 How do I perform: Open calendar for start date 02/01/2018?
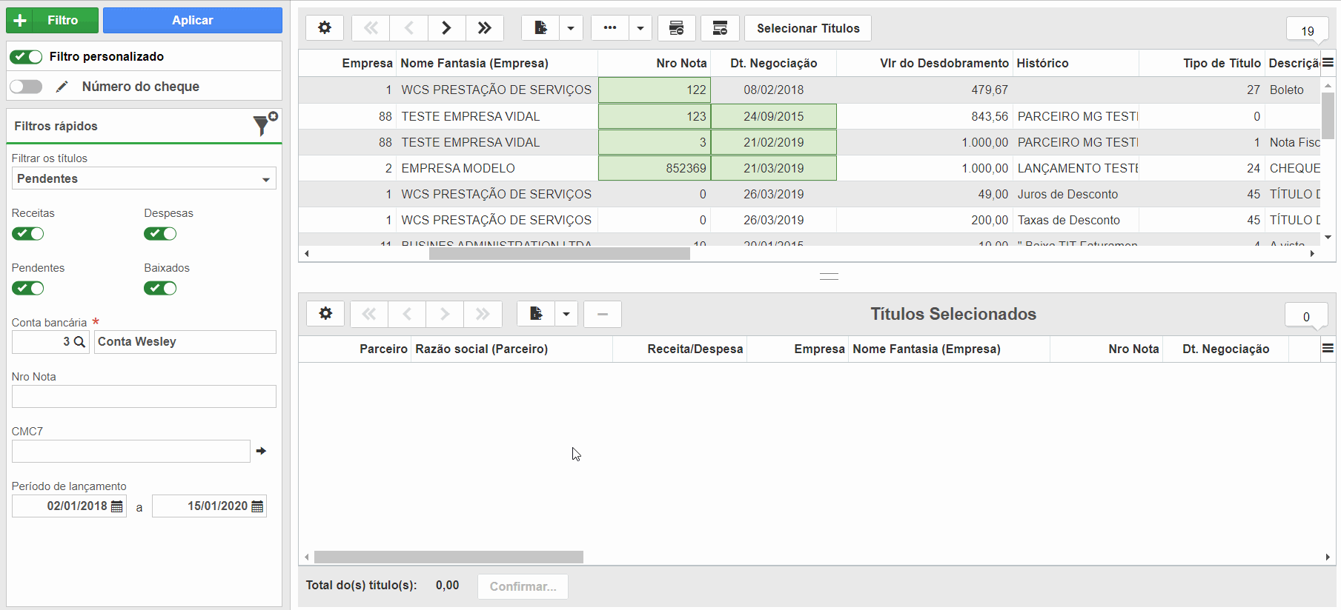[x=117, y=506]
